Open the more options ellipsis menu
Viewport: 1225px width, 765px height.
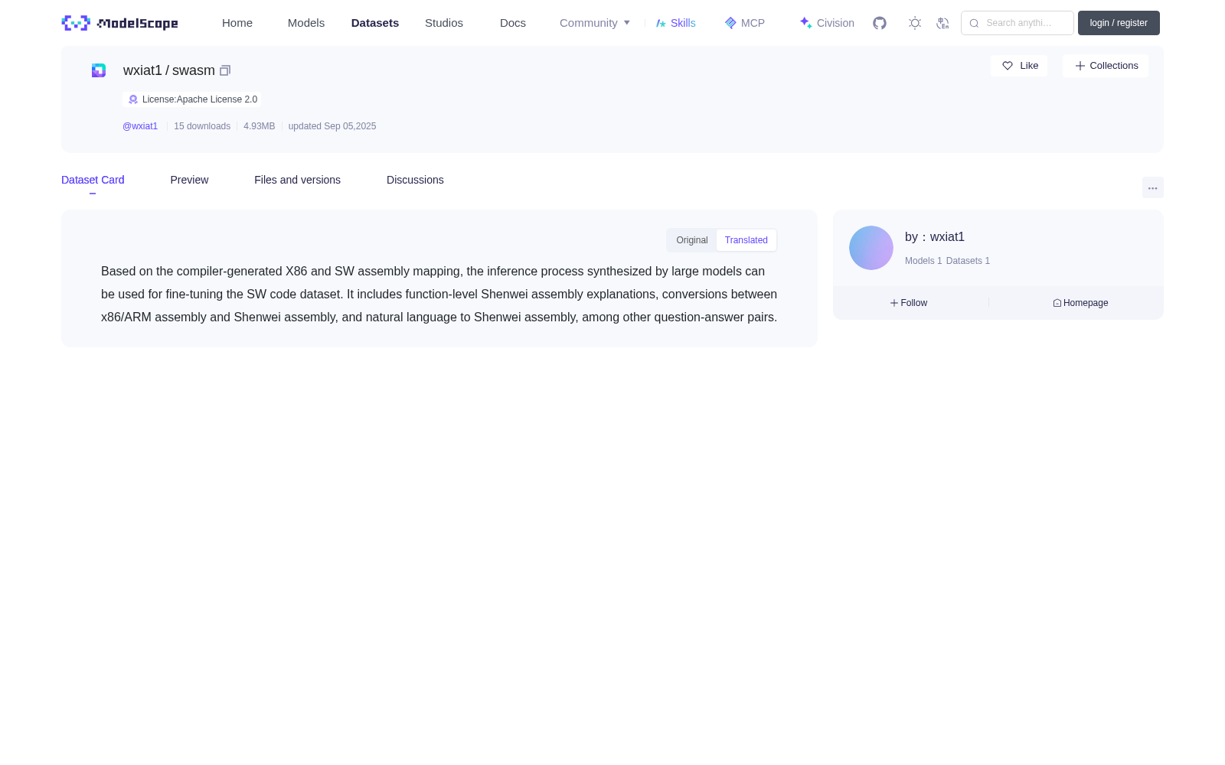1153,187
